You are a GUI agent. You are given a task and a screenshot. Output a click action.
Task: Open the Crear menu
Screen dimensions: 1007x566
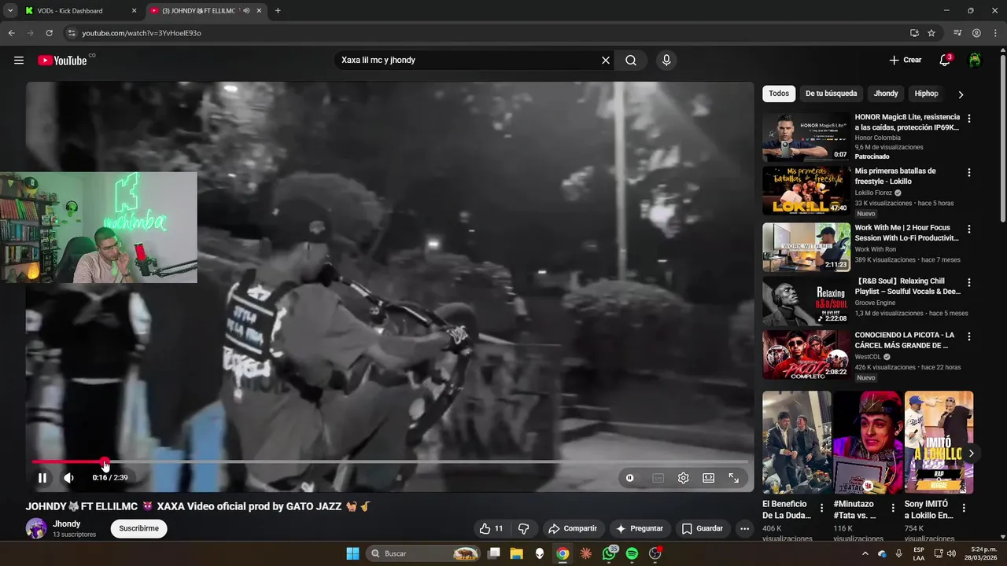point(906,61)
